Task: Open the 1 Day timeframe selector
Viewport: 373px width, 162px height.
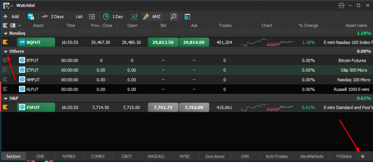Action: pos(113,17)
